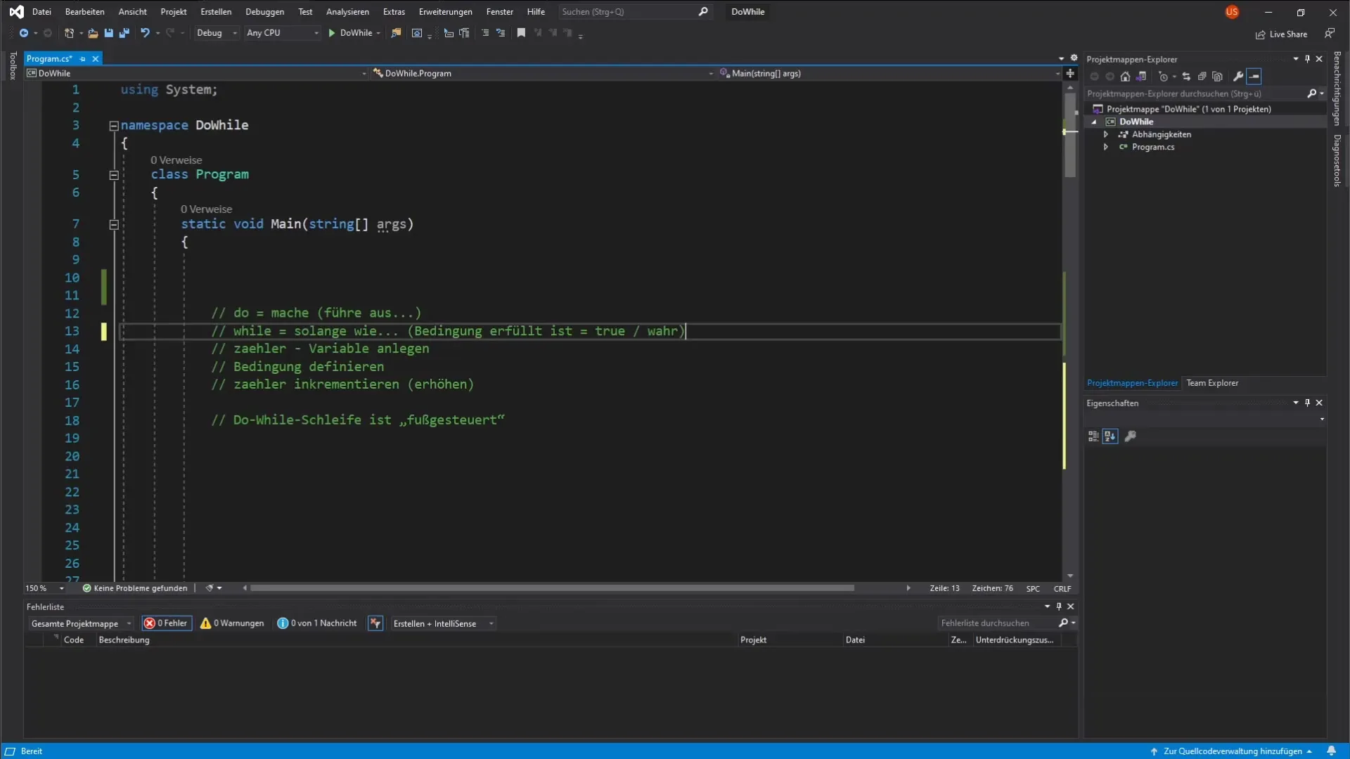Click the Home icon in Projektmappen-Explorer
This screenshot has width=1350, height=759.
(1125, 77)
